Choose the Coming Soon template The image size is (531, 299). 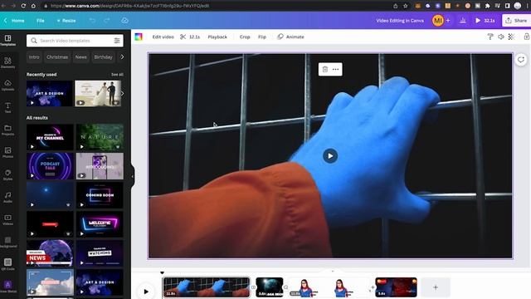point(100,195)
